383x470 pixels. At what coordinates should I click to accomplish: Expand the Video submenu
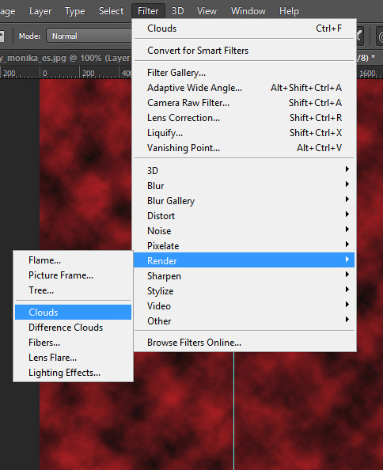[x=245, y=306]
